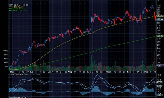Click the '80M' volume axis label
The image size is (164, 98).
6,55
